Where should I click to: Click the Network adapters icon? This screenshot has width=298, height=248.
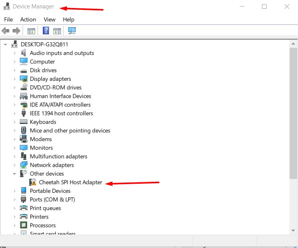click(24, 165)
